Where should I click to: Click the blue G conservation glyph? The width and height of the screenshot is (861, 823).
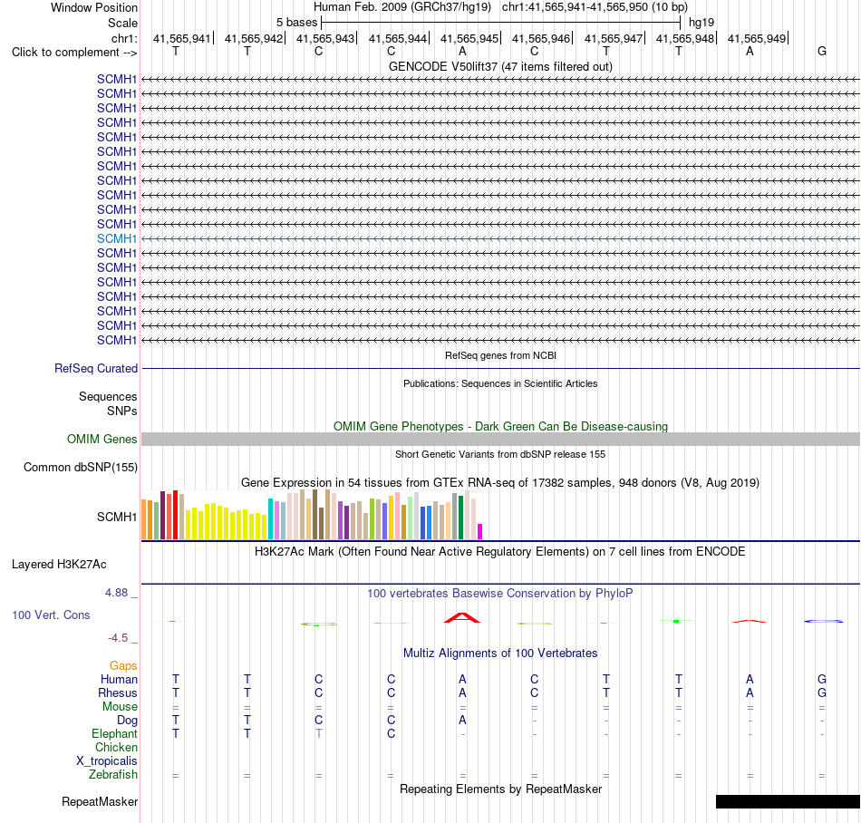tap(823, 621)
